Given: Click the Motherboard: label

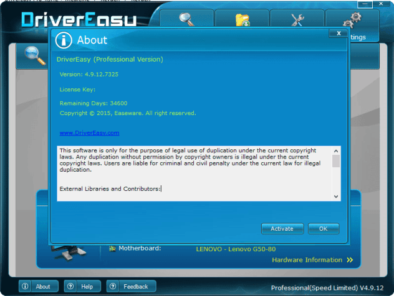Looking at the screenshot, I should tap(140, 248).
